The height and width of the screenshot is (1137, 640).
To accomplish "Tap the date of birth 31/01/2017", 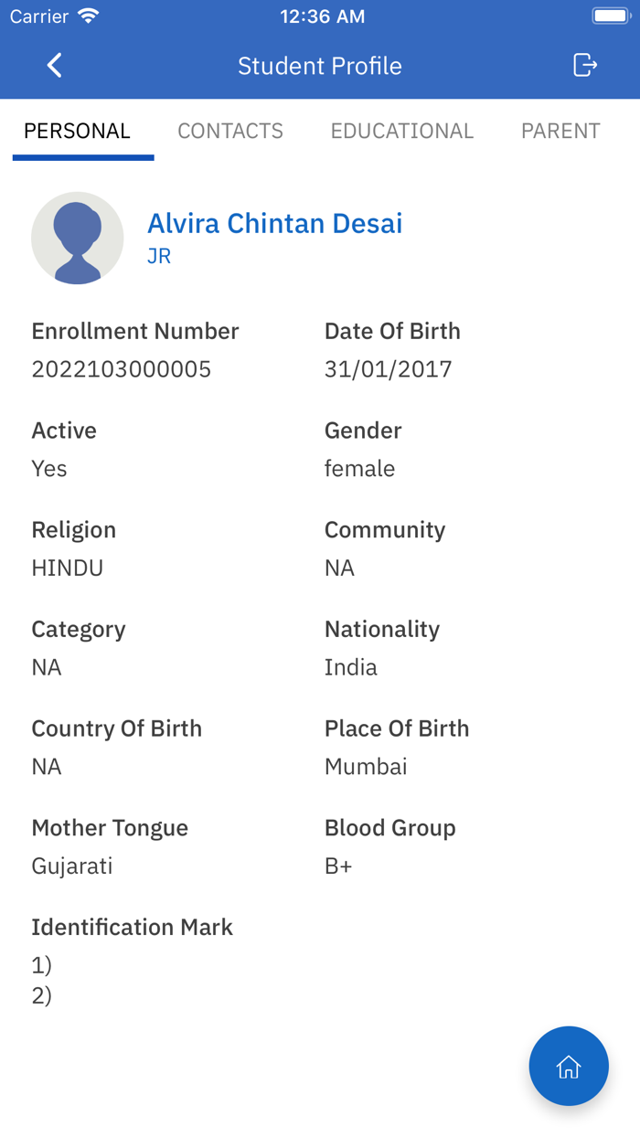I will (x=389, y=369).
